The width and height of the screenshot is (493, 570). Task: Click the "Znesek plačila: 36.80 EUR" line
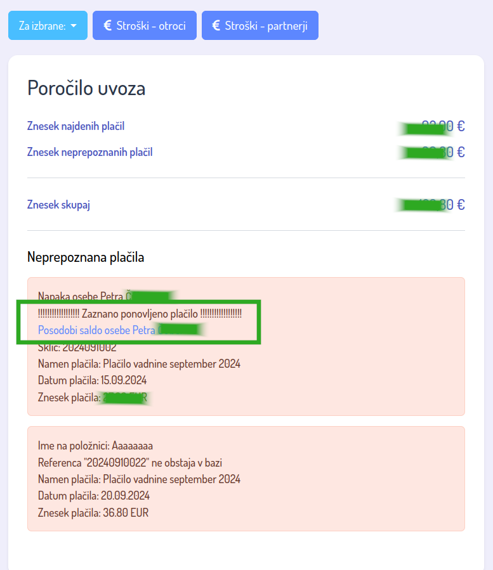93,513
